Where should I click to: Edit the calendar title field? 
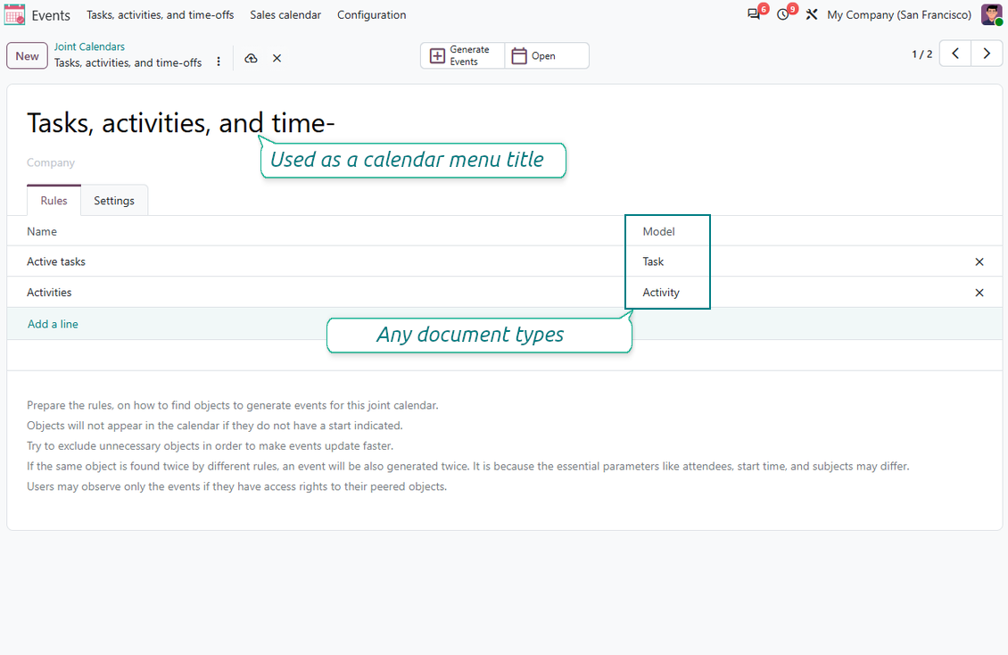181,123
